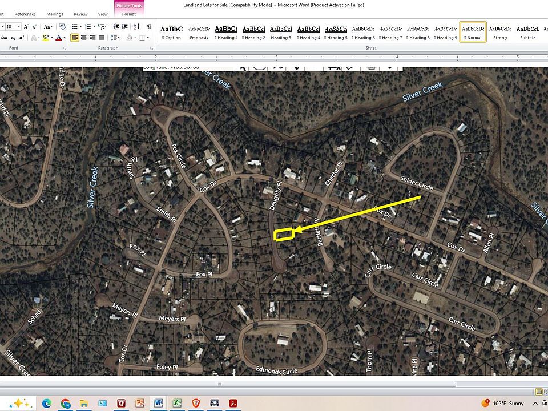Toggle Show/Hide paragraph marks
548x411 pixels.
[149, 27]
